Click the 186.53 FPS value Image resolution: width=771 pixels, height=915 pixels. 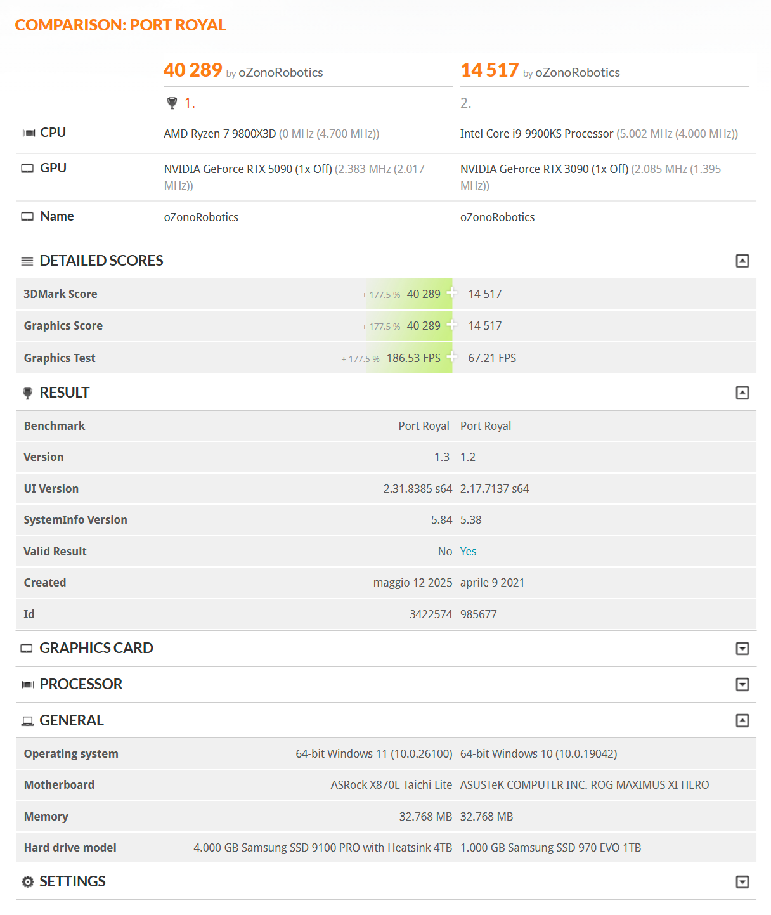click(413, 358)
